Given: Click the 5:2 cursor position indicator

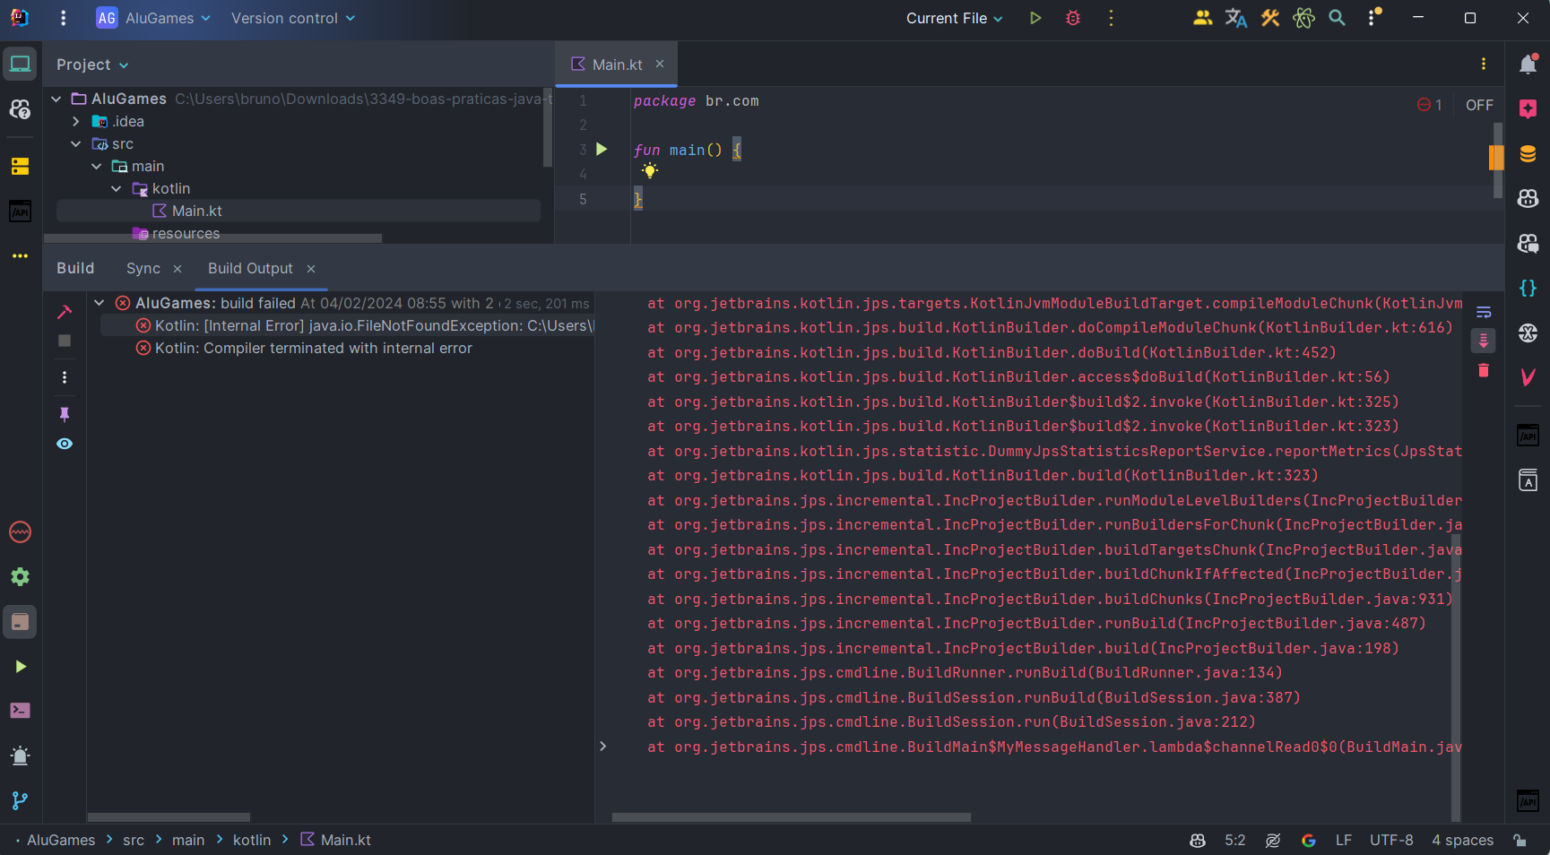Looking at the screenshot, I should click(1234, 840).
